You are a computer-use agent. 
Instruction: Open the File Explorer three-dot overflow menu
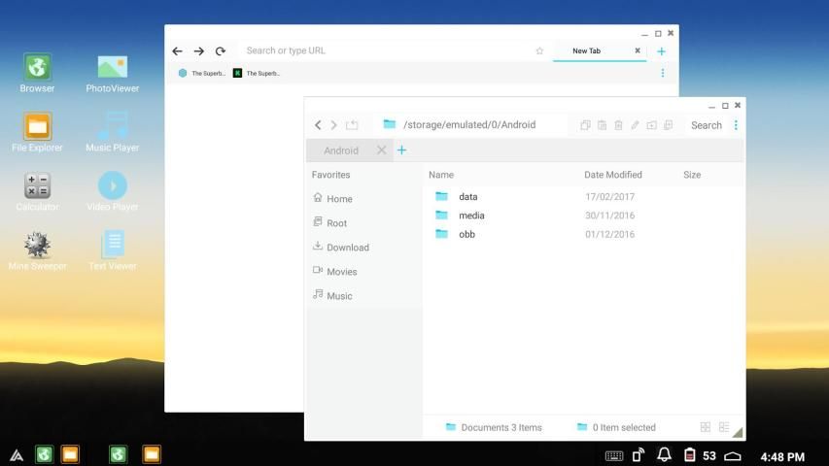[x=736, y=125]
